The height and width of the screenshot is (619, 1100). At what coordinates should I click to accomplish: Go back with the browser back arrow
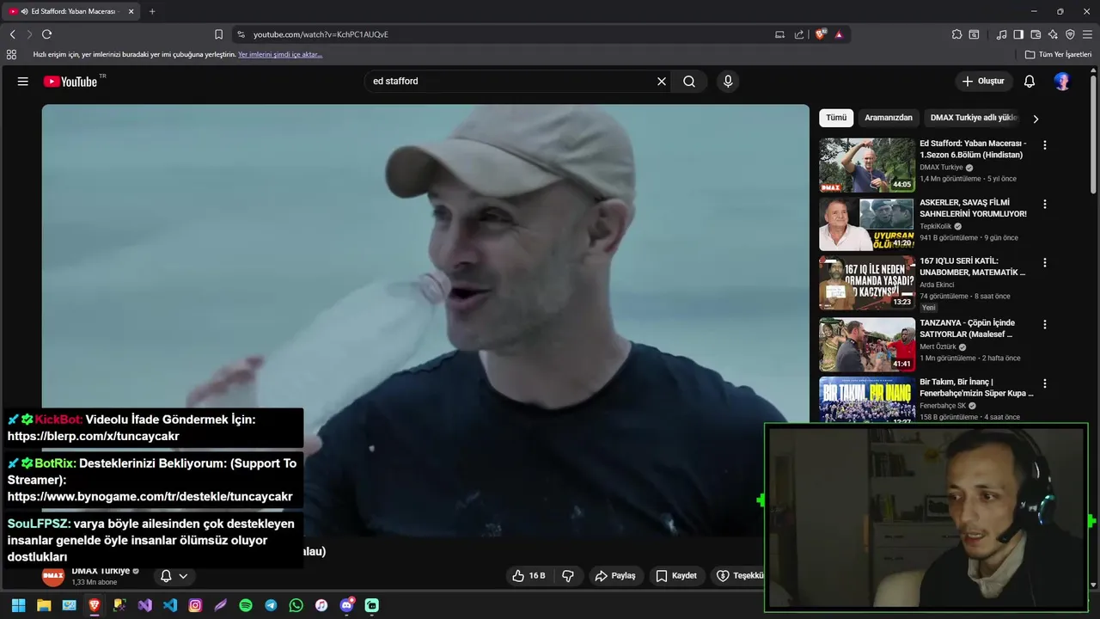point(13,34)
